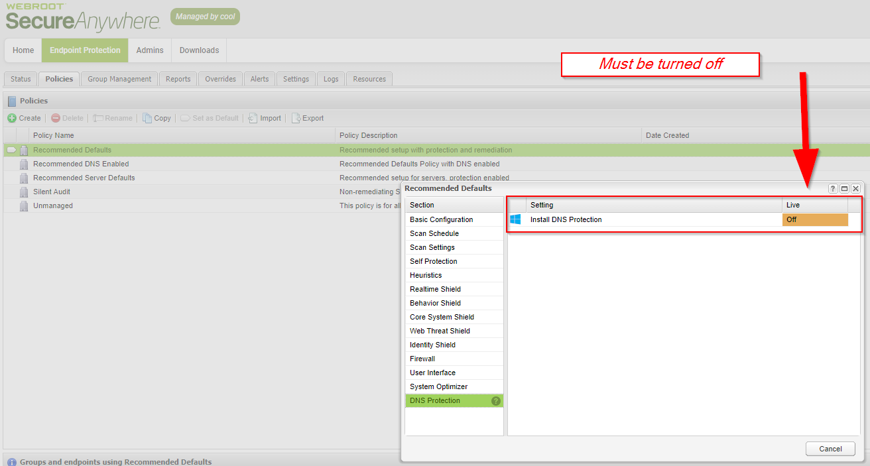Image resolution: width=870 pixels, height=466 pixels.
Task: Select Core System Shield section
Action: 454,317
